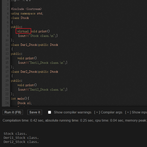Click 'class Der1_Stock:public Stock' line
Screen dimensions: 147x147
(x=35, y=45)
